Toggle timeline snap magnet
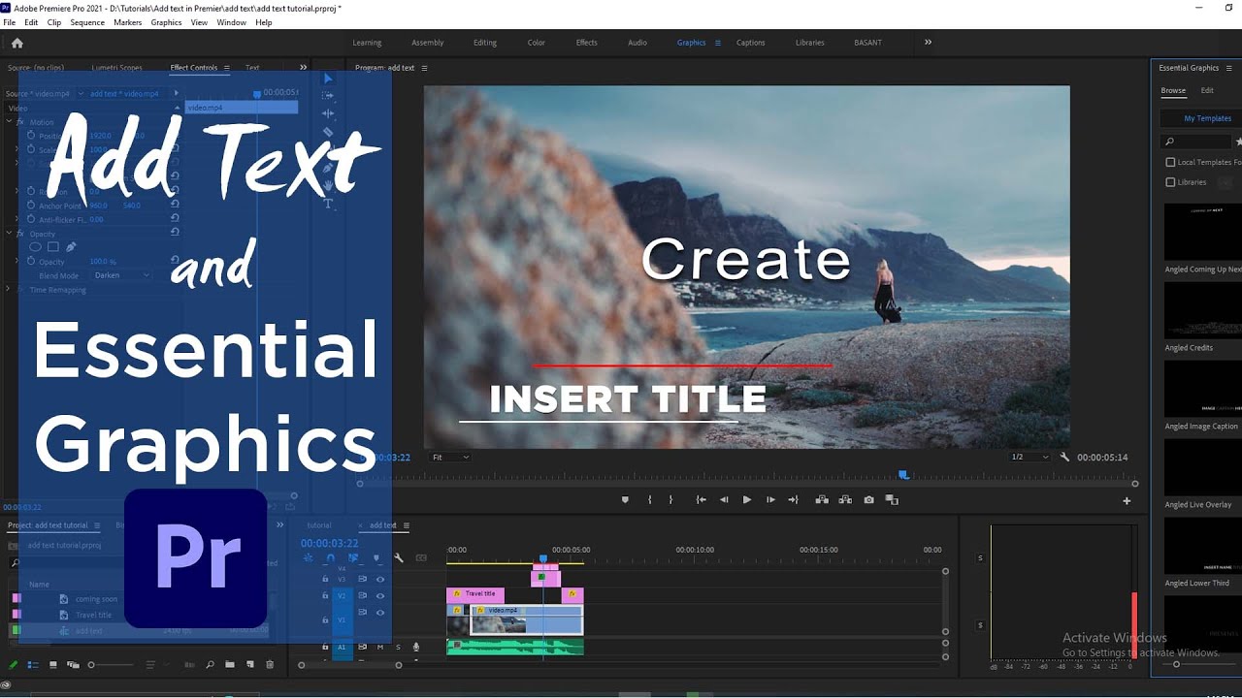The image size is (1242, 698). 331,557
